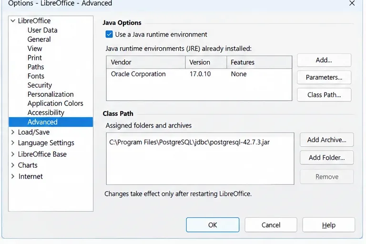
Task: Open Help for this dialog
Action: [x=329, y=225]
